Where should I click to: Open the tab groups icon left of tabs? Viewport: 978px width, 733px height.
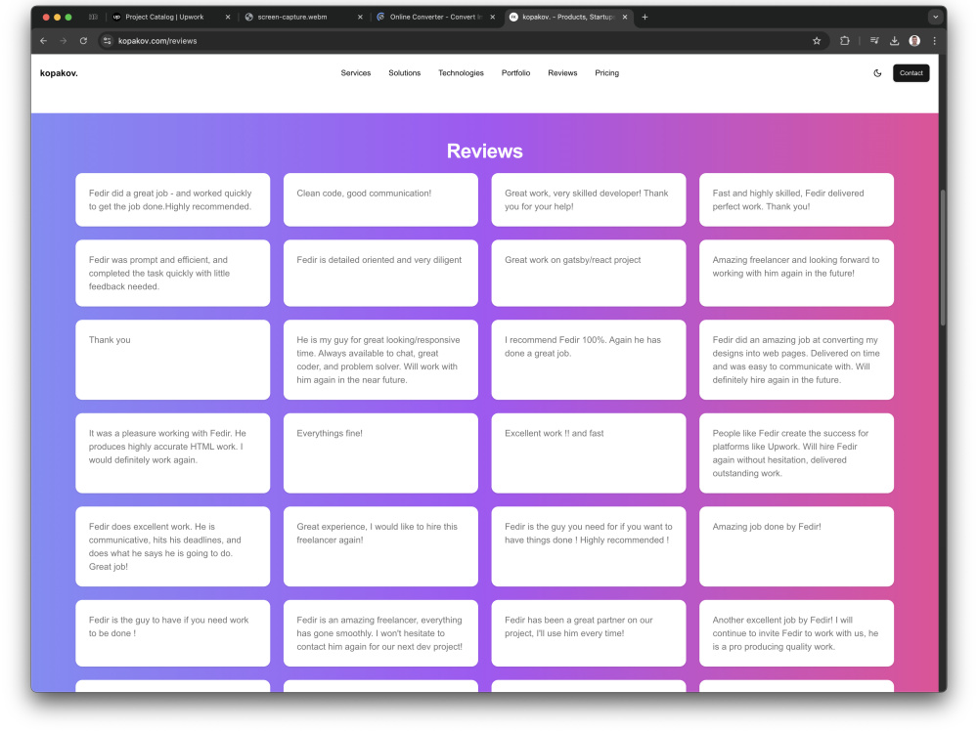pos(93,18)
